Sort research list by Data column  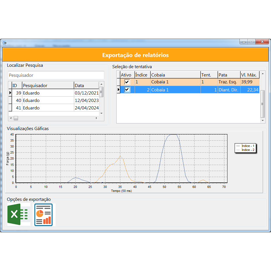click(86, 85)
